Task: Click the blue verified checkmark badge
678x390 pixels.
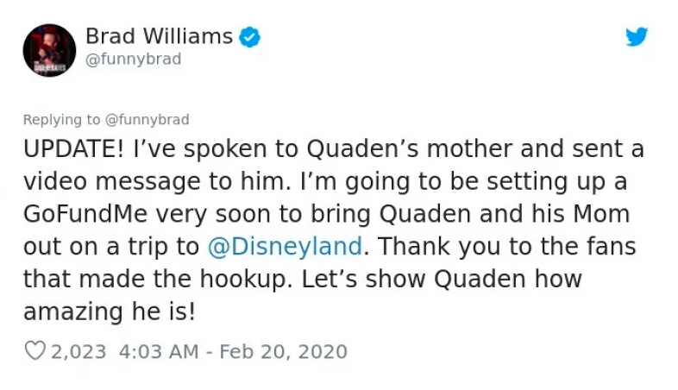Action: tap(250, 37)
